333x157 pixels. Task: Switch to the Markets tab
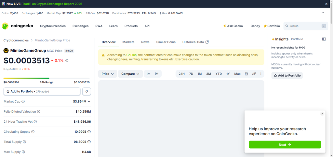click(128, 42)
